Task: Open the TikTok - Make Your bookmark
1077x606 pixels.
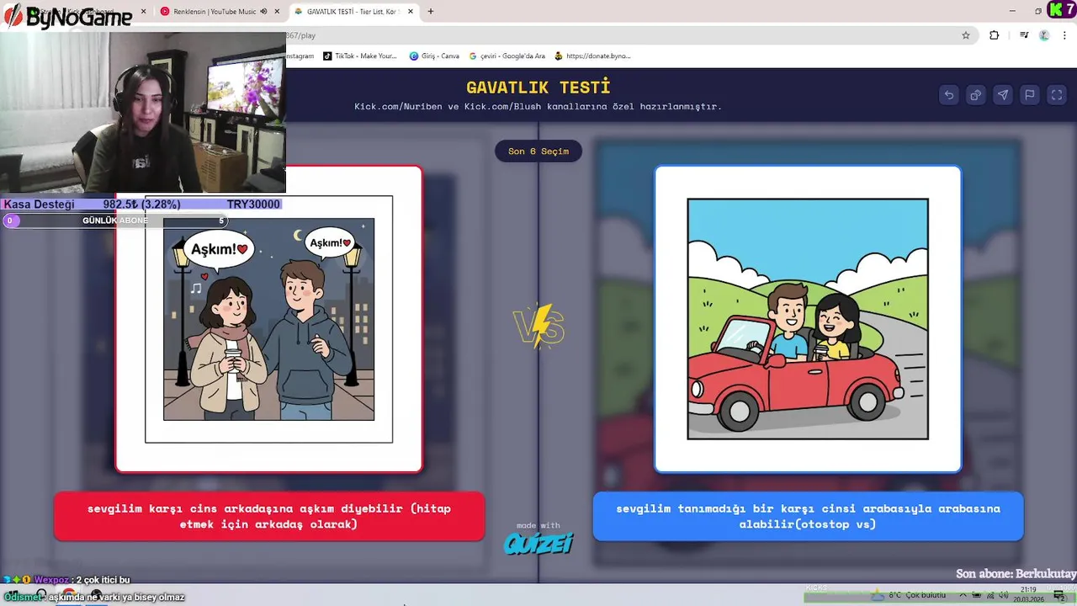Action: (x=360, y=56)
